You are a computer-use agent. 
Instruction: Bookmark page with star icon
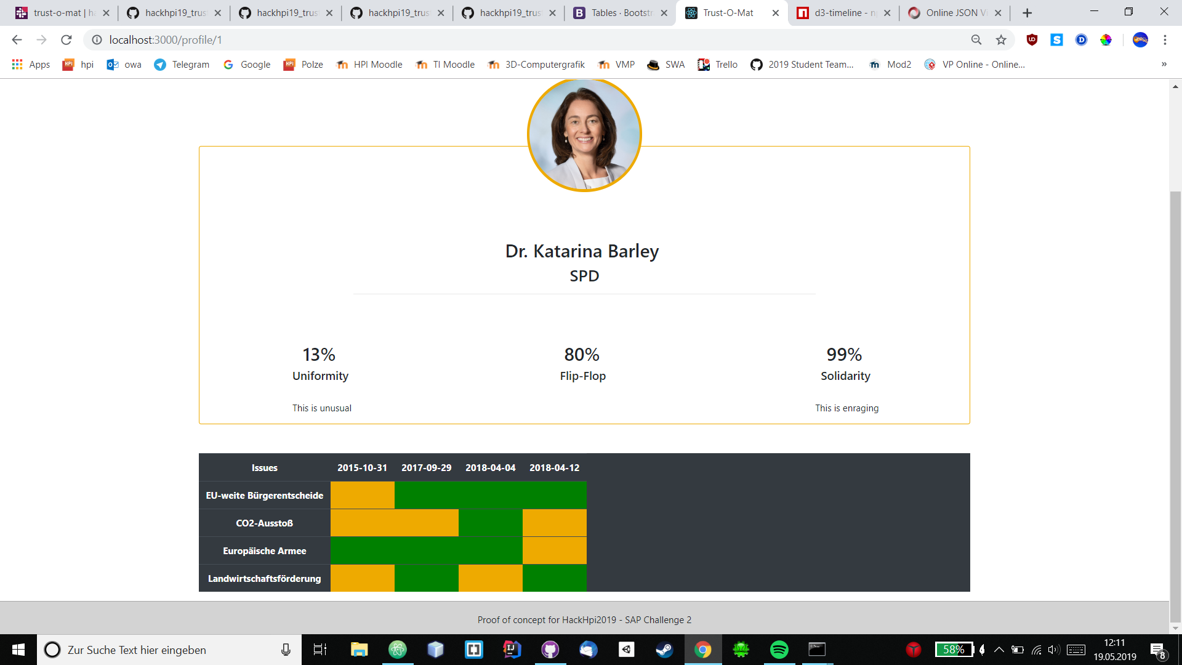(x=1001, y=40)
